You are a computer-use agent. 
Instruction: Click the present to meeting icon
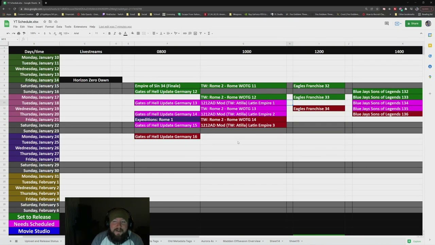tap(398, 23)
